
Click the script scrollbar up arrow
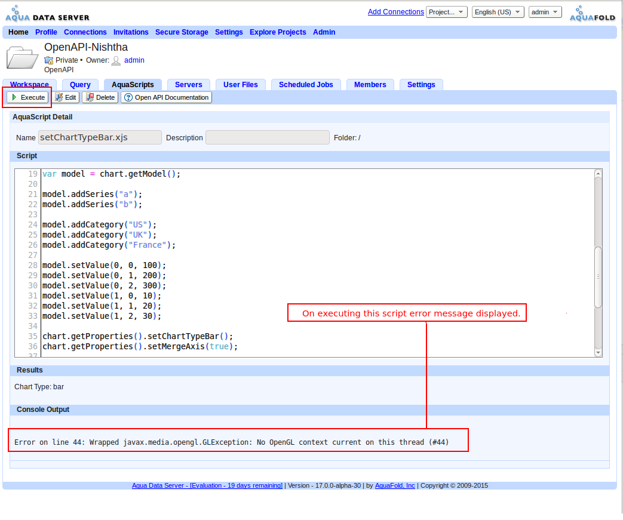pos(598,174)
